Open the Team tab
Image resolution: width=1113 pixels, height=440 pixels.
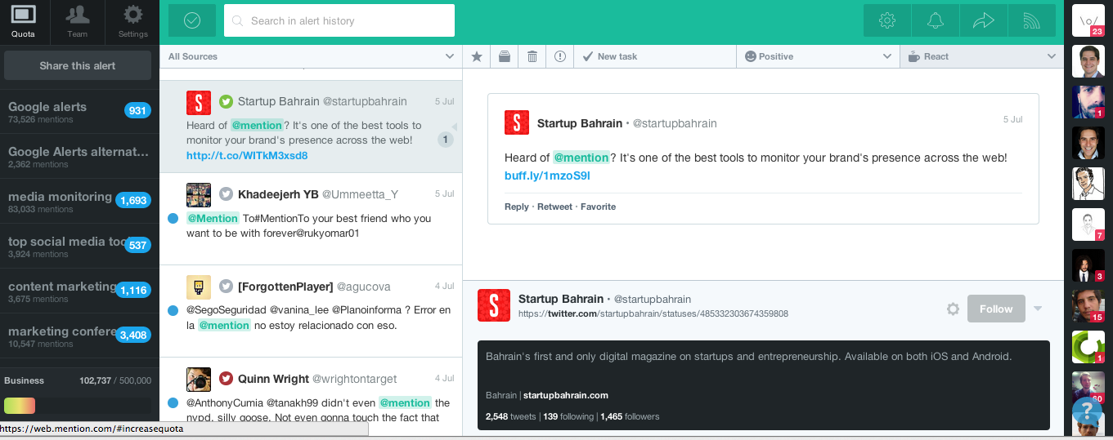point(78,22)
